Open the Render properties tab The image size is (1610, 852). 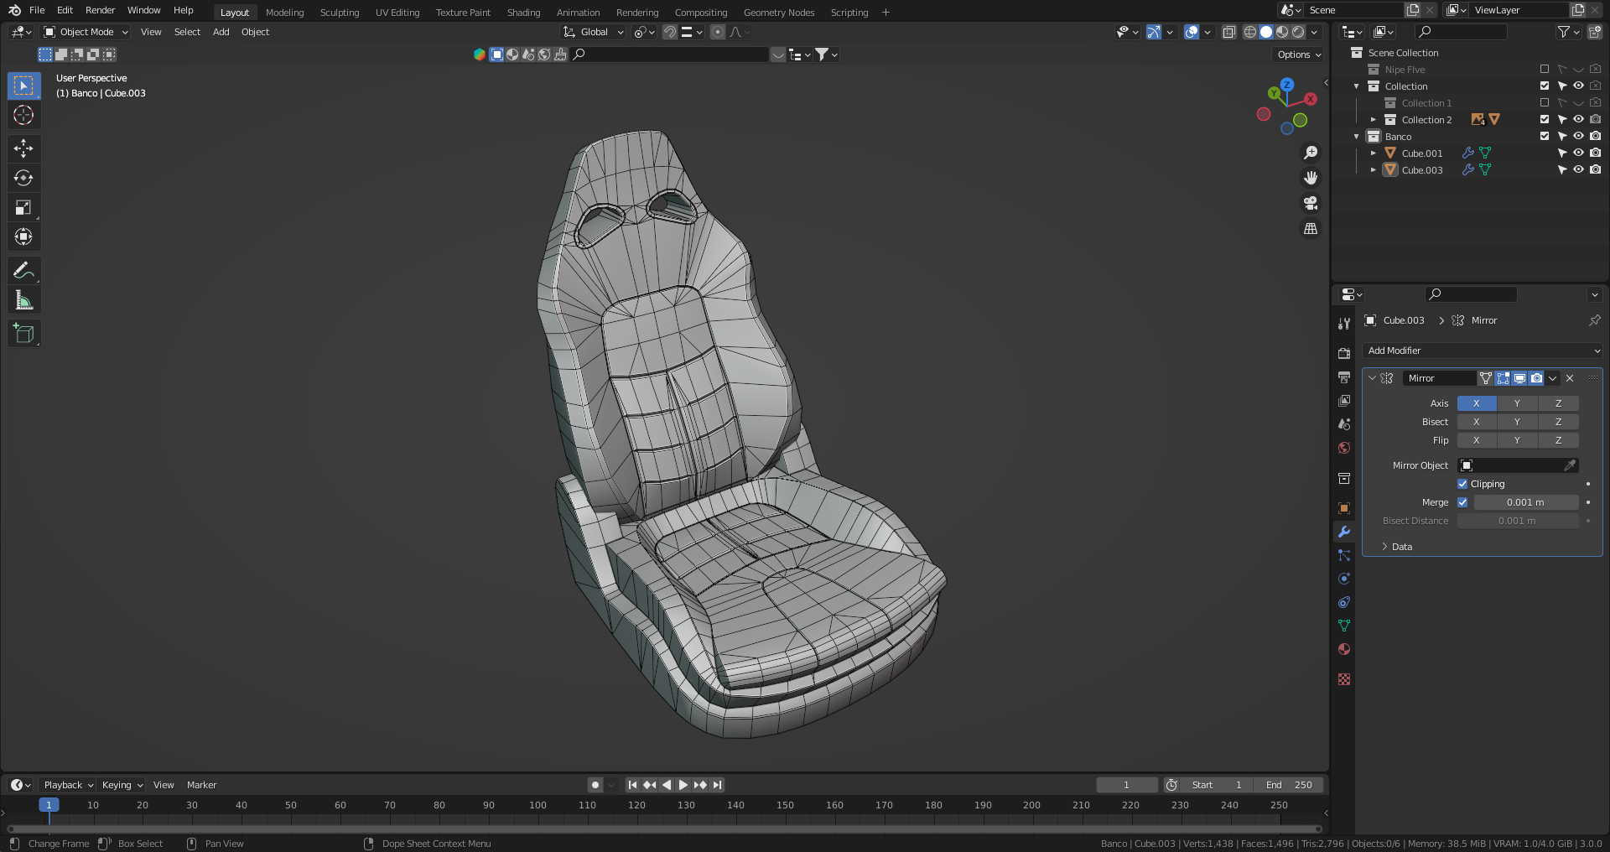pos(1344,353)
